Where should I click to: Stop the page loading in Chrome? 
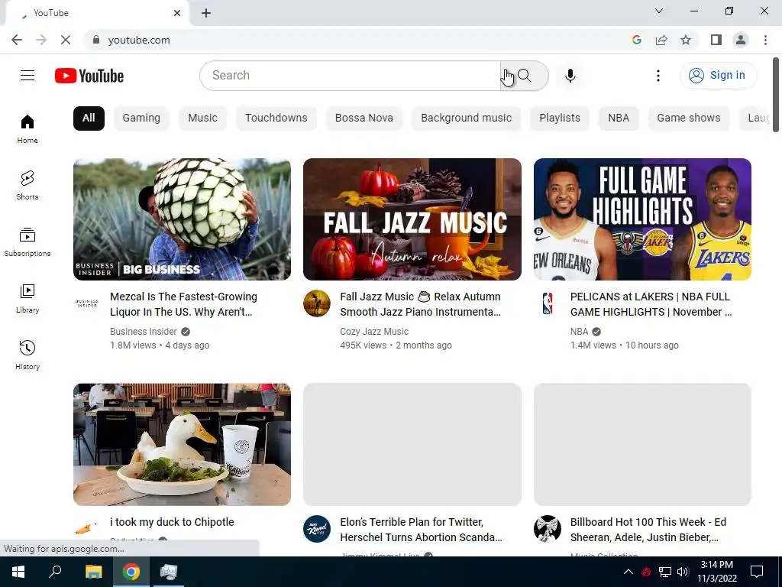(x=66, y=40)
